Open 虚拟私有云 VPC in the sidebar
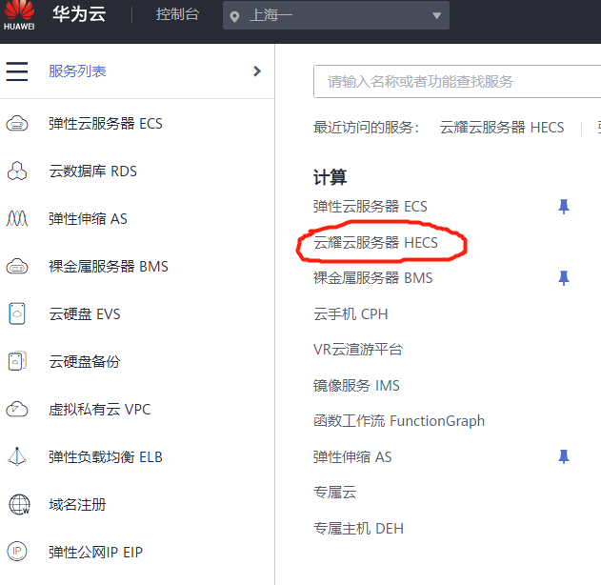This screenshot has width=601, height=585. (x=100, y=409)
